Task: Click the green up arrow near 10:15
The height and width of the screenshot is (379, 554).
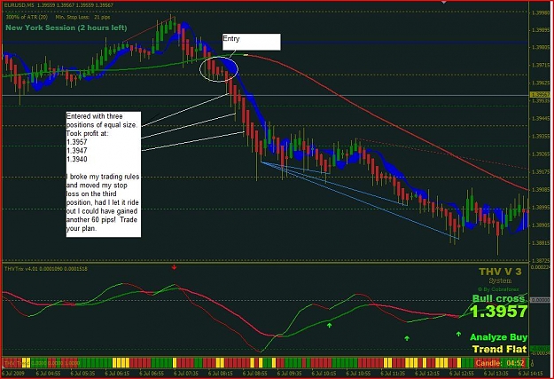Action: click(x=329, y=325)
